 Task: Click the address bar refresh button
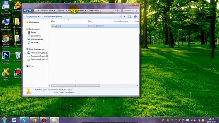119,11
